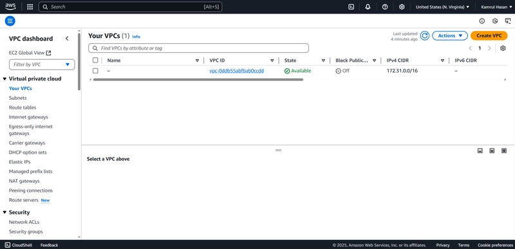515x249 pixels.
Task: Select all VPCs header checkbox
Action: [95, 60]
